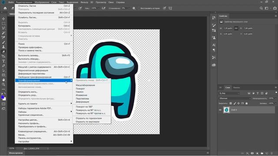Image resolution: width=278 pixels, height=156 pixels.
Task: Open the Character panel icon
Action: [x=214, y=45]
